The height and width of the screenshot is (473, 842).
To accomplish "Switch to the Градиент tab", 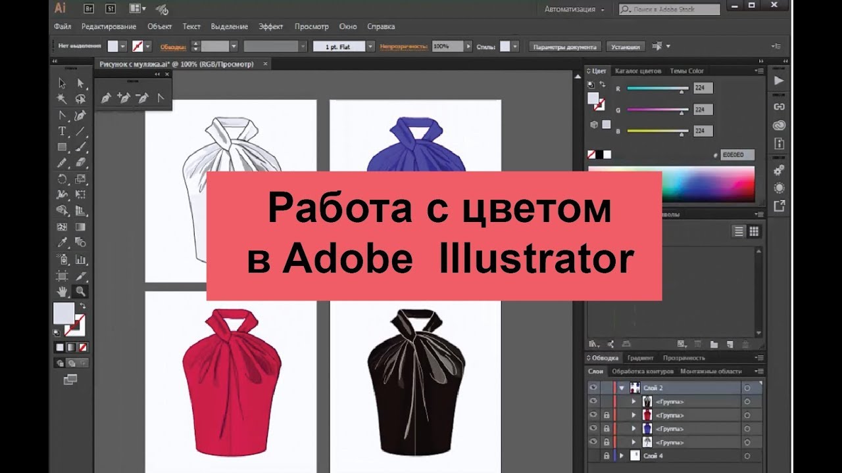I will pyautogui.click(x=640, y=358).
